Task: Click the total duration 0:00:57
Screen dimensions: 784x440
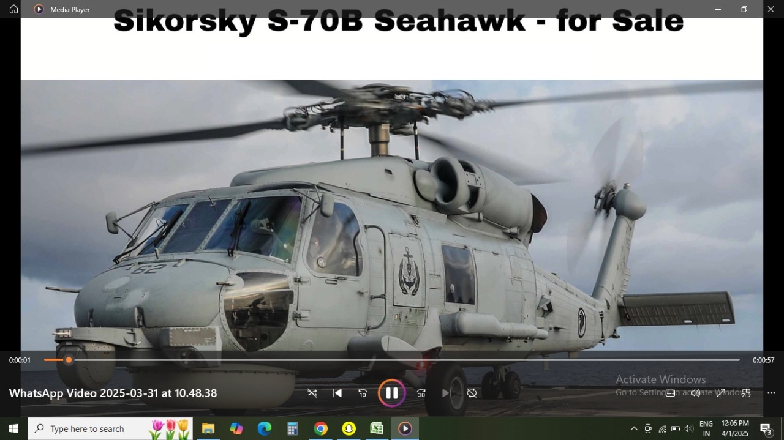Action: click(x=764, y=360)
